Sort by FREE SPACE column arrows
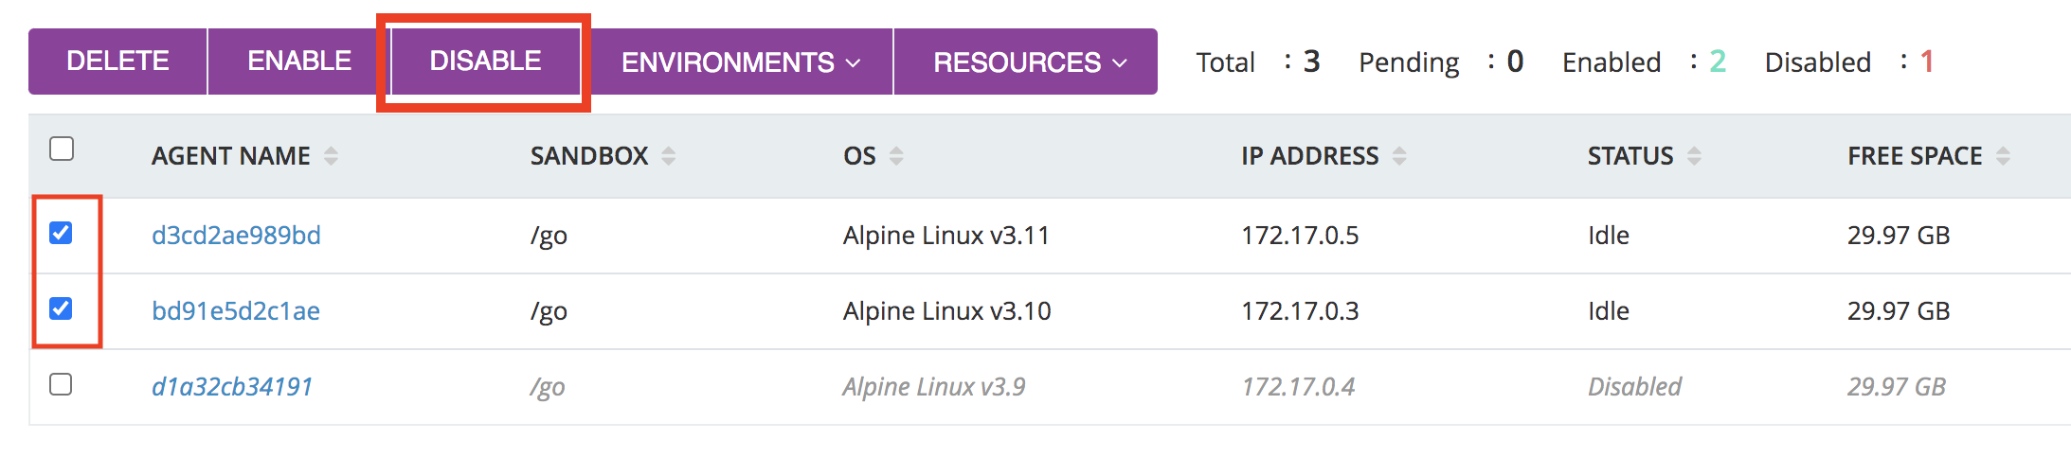Image resolution: width=2071 pixels, height=475 pixels. [2003, 156]
